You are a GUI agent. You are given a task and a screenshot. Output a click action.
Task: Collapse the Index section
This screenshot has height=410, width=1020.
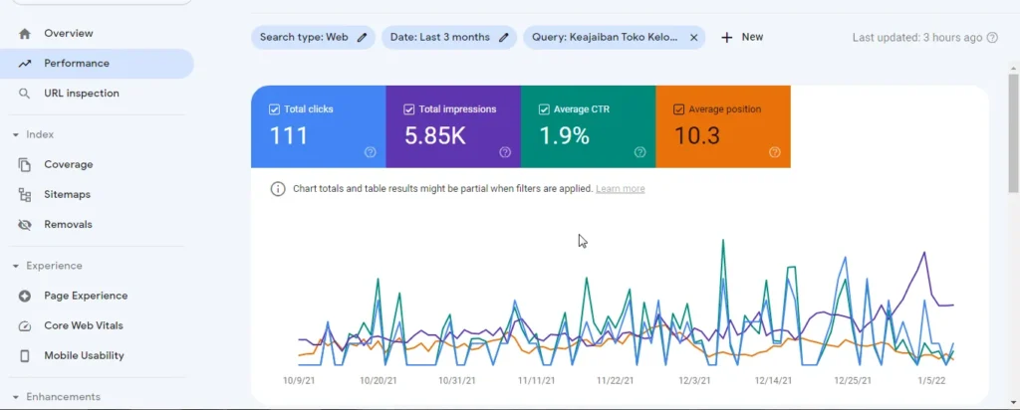point(16,135)
